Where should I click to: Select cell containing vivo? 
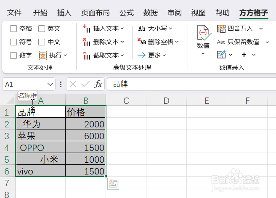41,171
